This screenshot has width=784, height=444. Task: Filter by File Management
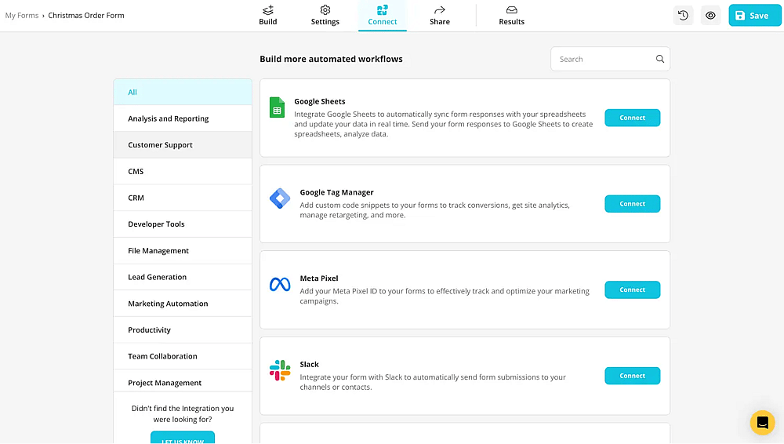click(183, 251)
